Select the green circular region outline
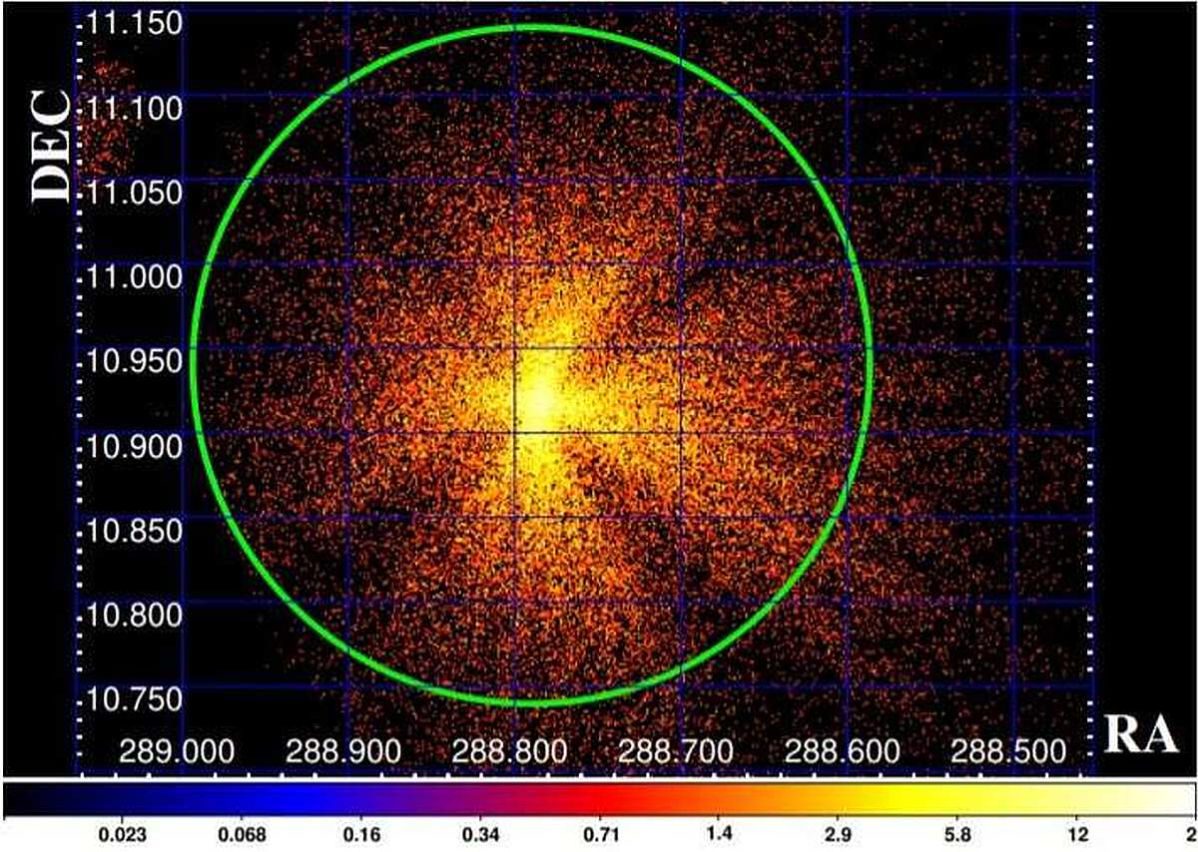This screenshot has width=1198, height=852. pyautogui.click(x=532, y=365)
